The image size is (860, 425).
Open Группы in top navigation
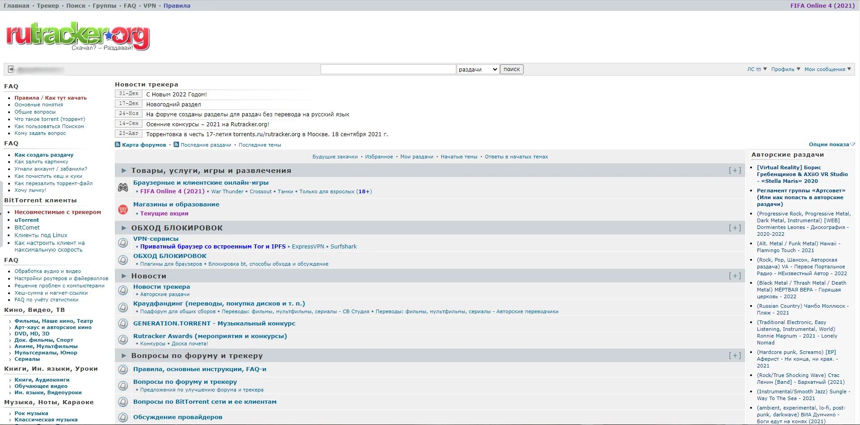click(x=104, y=5)
